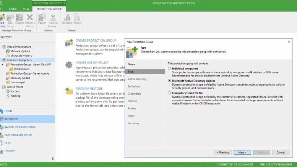Click the Remove Group X icon
The width and height of the screenshot is (297, 167).
pos(30,17)
